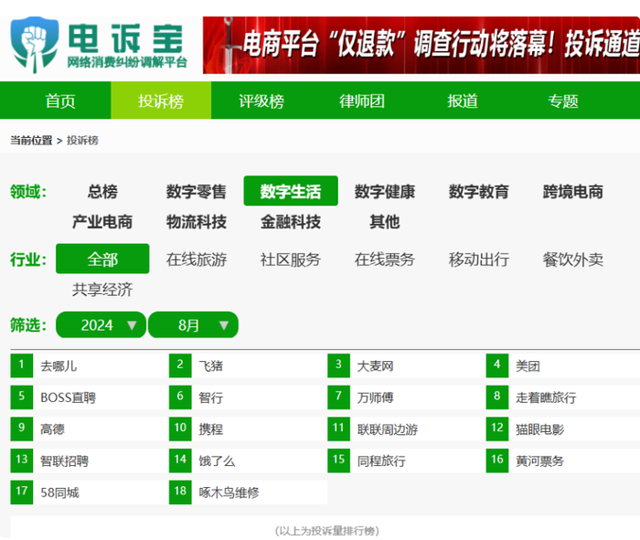Image resolution: width=640 pixels, height=540 pixels.
Task: Filter industry by 在线旅游
Action: (x=197, y=259)
